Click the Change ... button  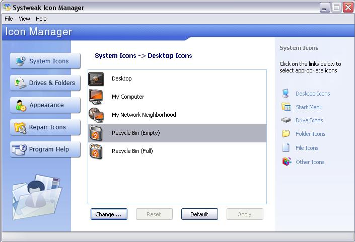tap(109, 214)
